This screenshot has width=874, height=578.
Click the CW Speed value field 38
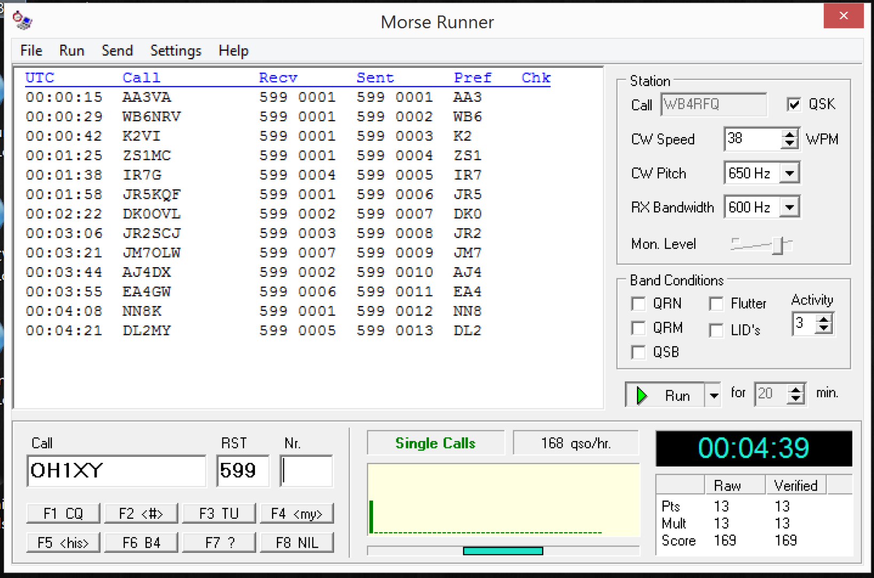coord(752,139)
